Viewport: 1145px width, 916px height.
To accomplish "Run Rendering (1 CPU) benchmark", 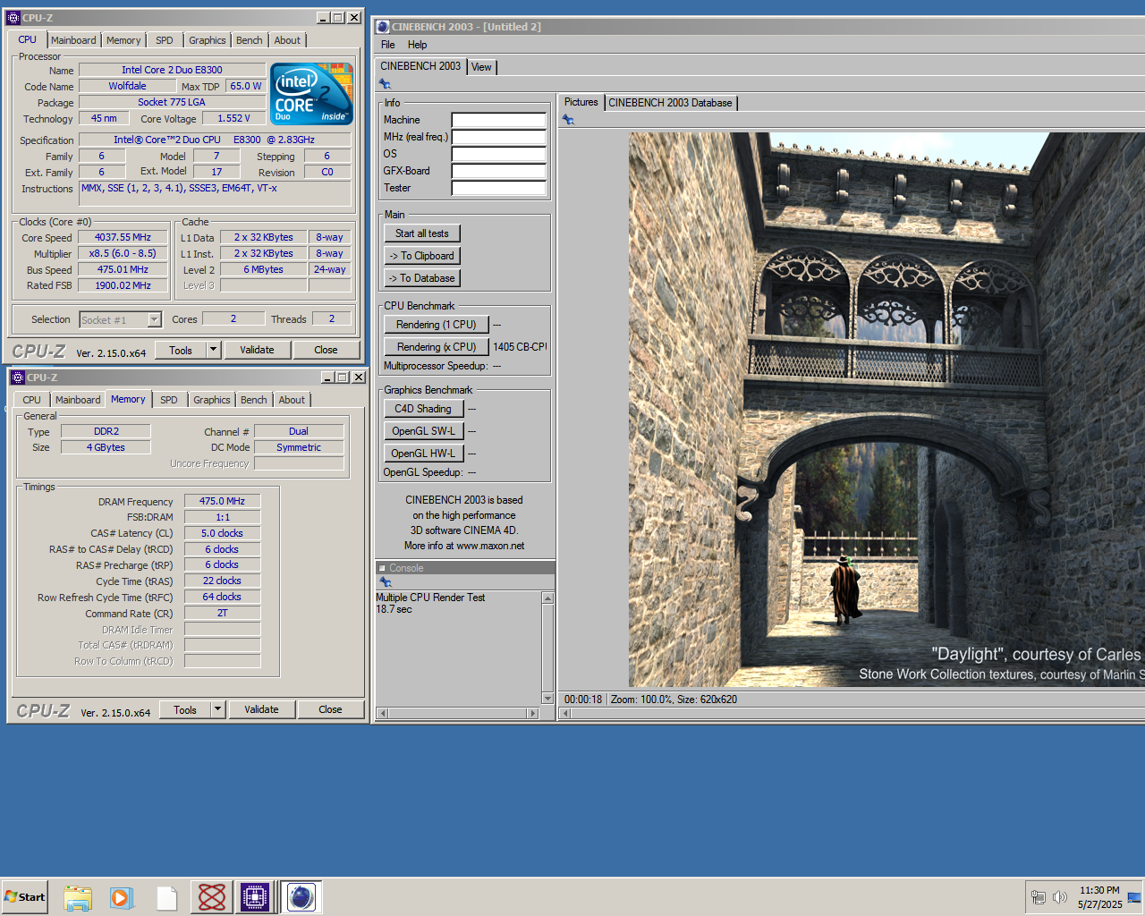I will [437, 325].
